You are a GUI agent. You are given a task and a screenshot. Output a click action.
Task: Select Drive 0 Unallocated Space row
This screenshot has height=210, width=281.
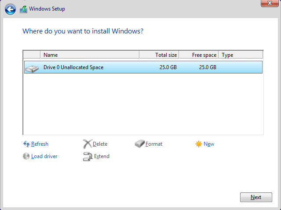point(143,67)
